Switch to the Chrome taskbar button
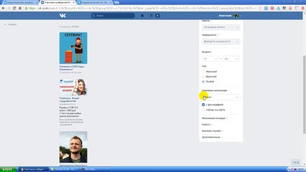 point(33,169)
